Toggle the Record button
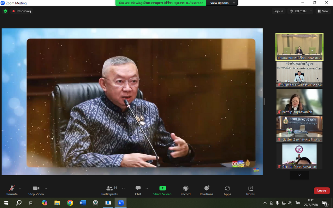This screenshot has width=333, height=208. 186,190
